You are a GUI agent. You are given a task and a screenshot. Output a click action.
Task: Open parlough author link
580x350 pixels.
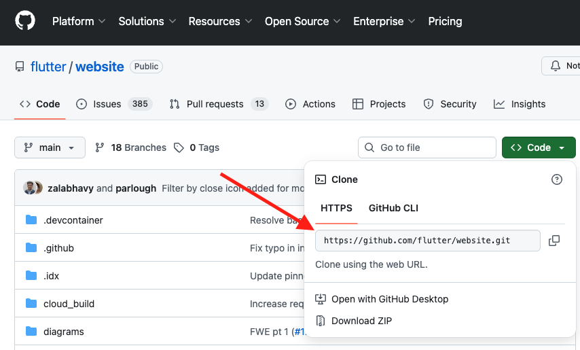(136, 188)
